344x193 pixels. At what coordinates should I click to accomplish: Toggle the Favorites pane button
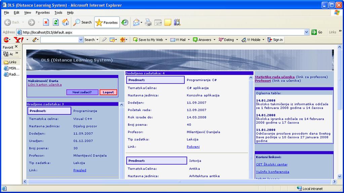[107, 23]
